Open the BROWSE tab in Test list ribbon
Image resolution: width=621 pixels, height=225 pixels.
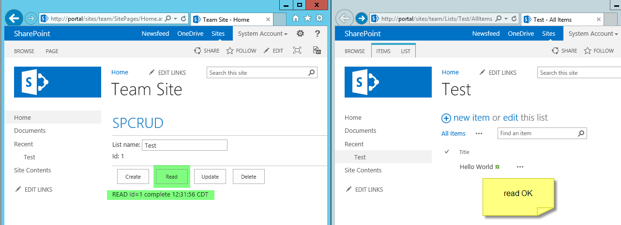355,51
